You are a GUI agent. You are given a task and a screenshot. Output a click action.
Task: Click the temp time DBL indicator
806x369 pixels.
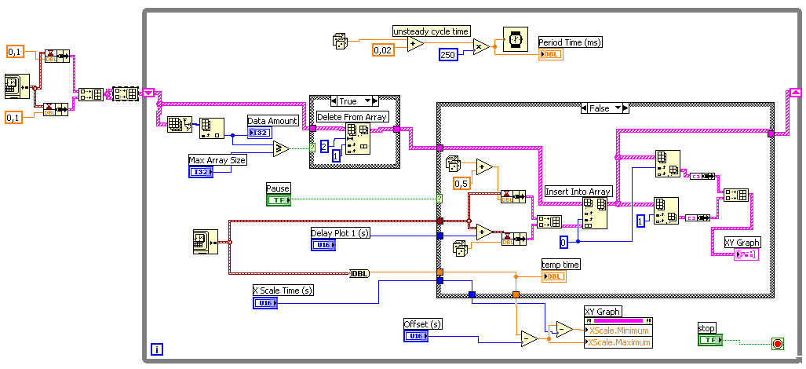[554, 277]
